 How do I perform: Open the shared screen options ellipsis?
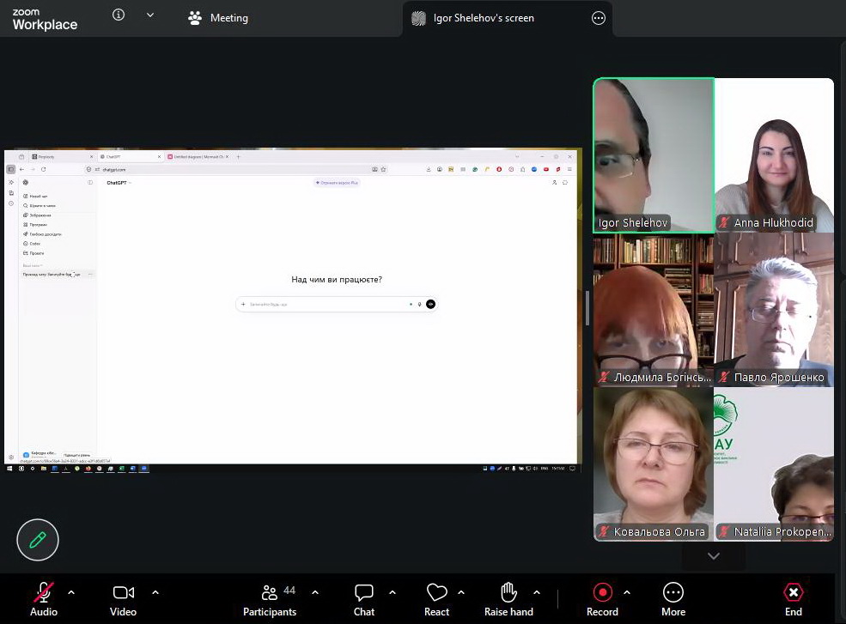pyautogui.click(x=599, y=18)
